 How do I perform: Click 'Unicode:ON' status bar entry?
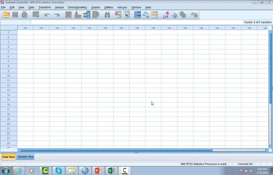coord(245,164)
